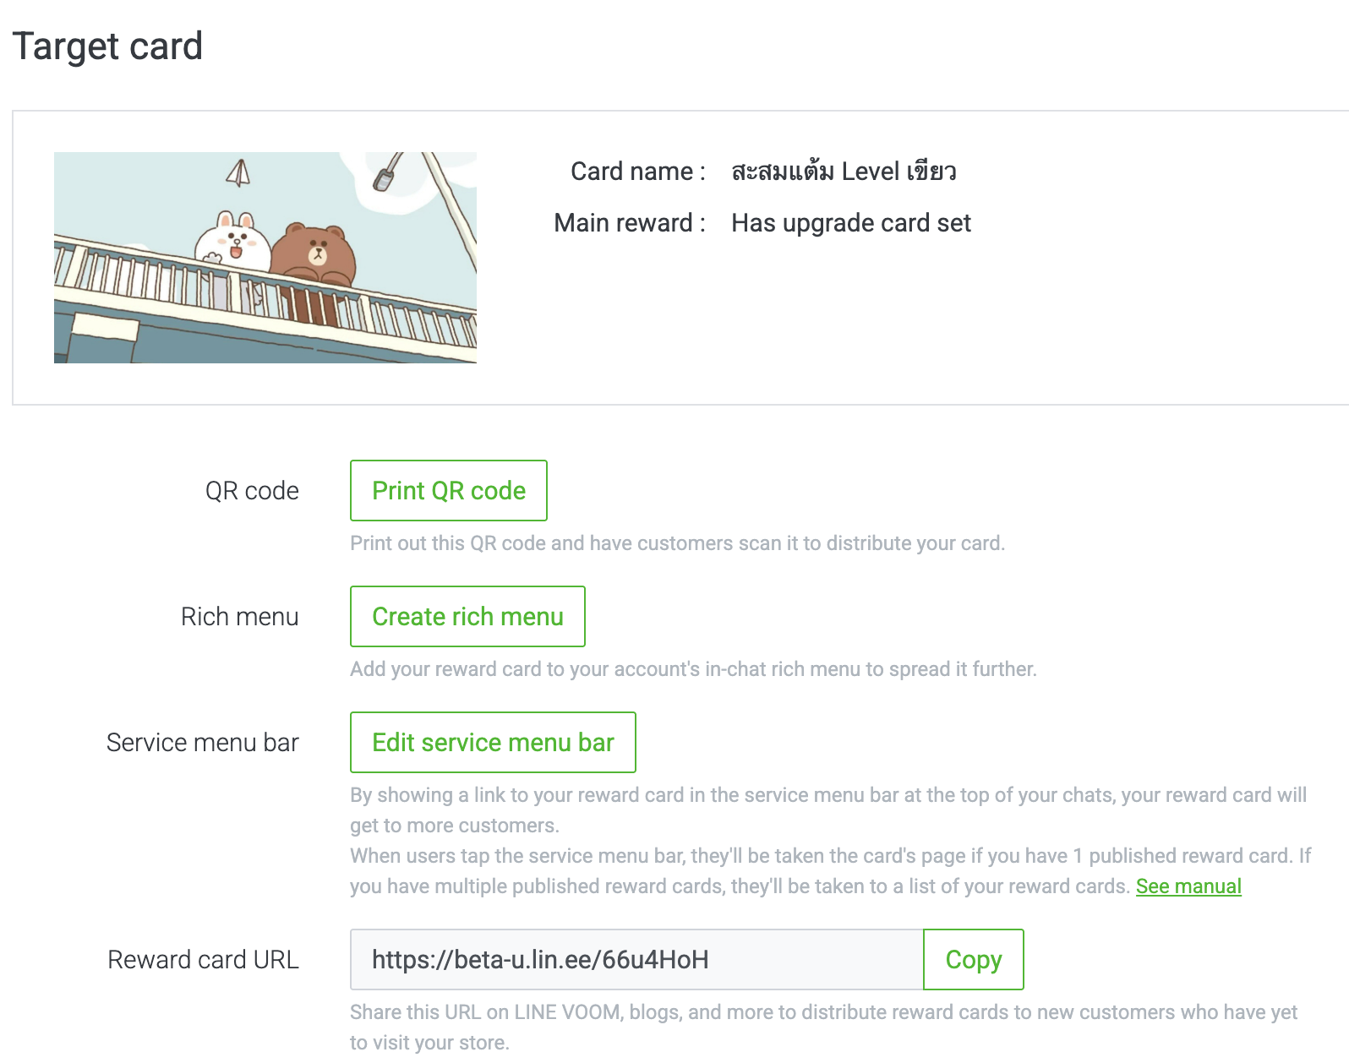The image size is (1349, 1063).
Task: Click the Print QR code button
Action: [x=449, y=491]
